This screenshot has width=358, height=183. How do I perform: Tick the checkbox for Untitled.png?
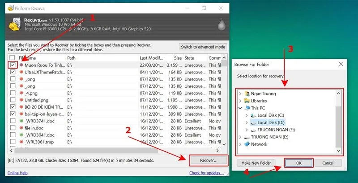tap(13, 100)
